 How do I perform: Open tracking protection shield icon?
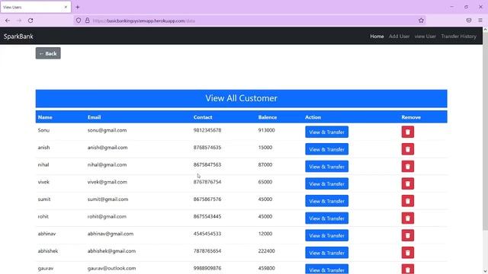79,21
